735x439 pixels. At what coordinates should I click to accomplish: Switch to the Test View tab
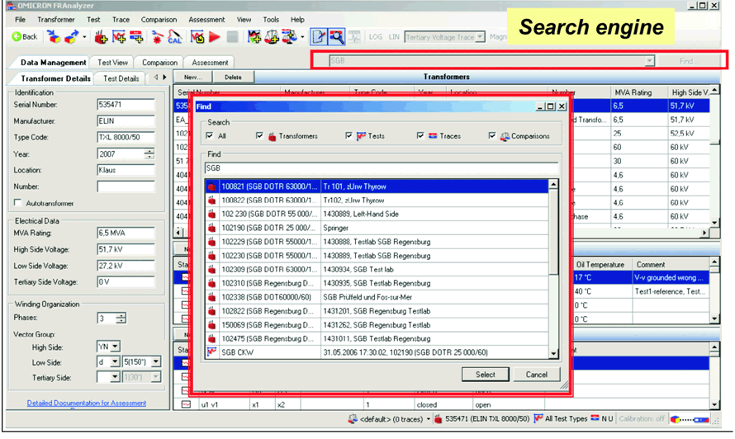point(112,63)
